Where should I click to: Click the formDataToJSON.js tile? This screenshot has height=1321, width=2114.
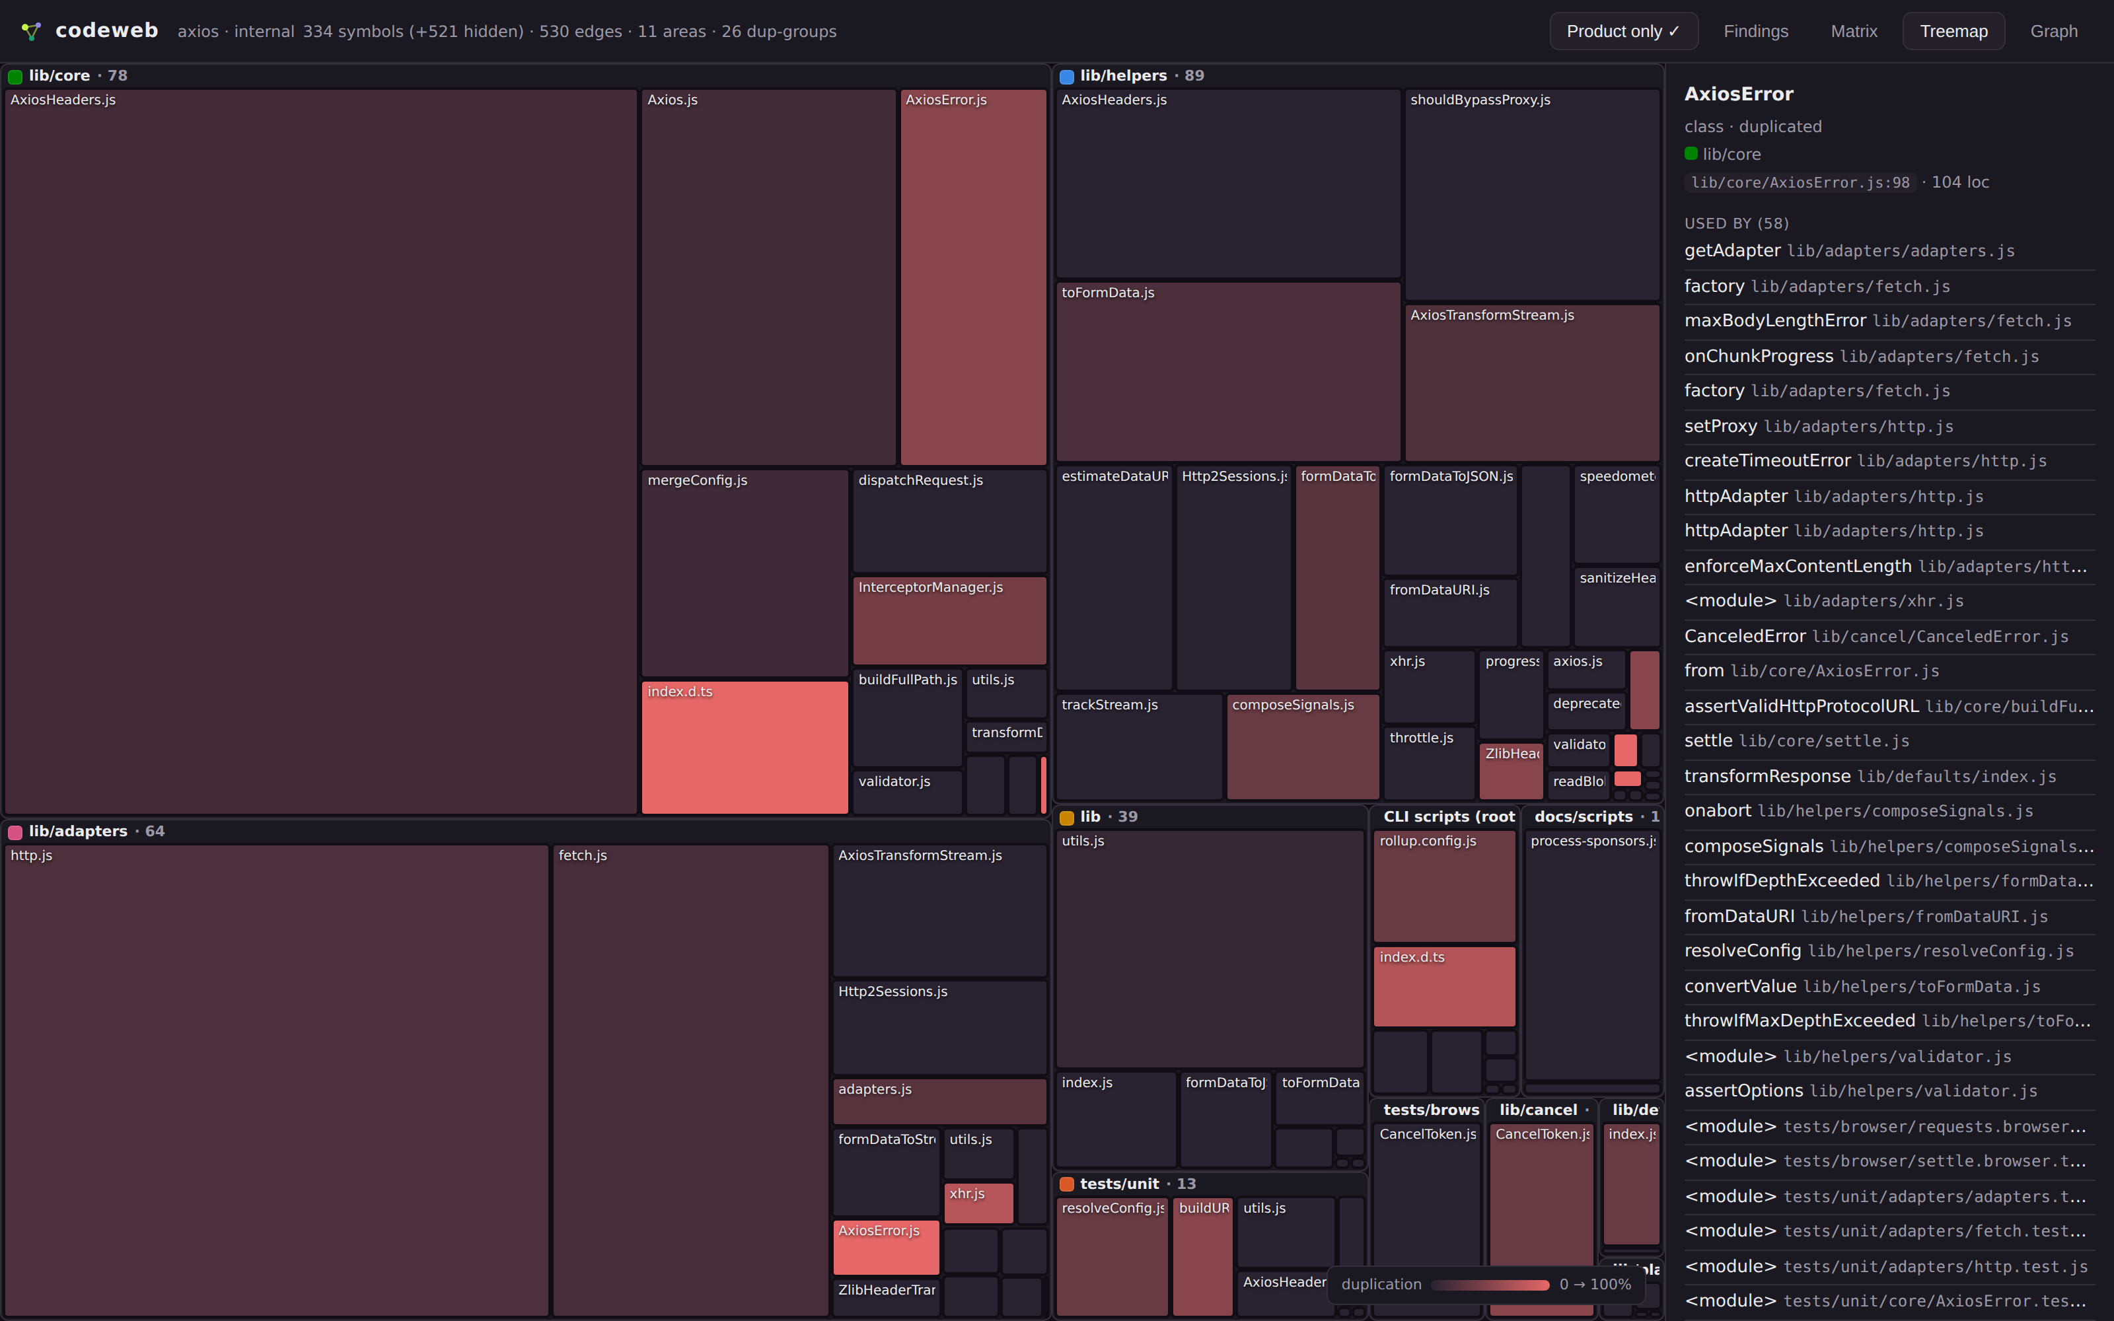(1450, 520)
